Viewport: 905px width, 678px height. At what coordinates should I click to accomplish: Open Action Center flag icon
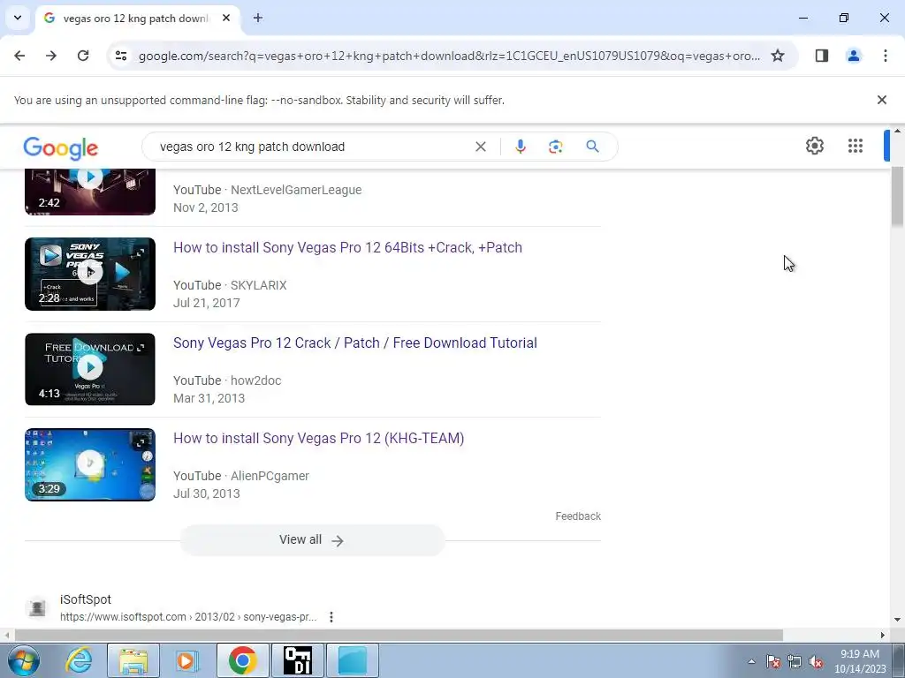772,661
